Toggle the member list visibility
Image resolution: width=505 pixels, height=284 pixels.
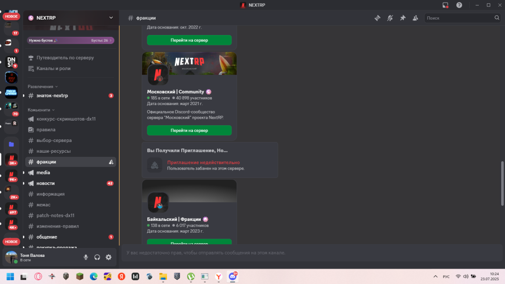(x=416, y=18)
